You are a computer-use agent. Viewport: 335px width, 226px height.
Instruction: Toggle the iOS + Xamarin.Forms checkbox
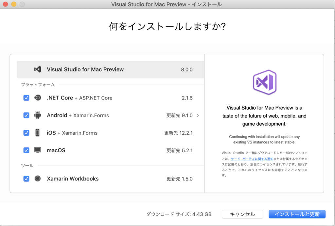(26, 133)
